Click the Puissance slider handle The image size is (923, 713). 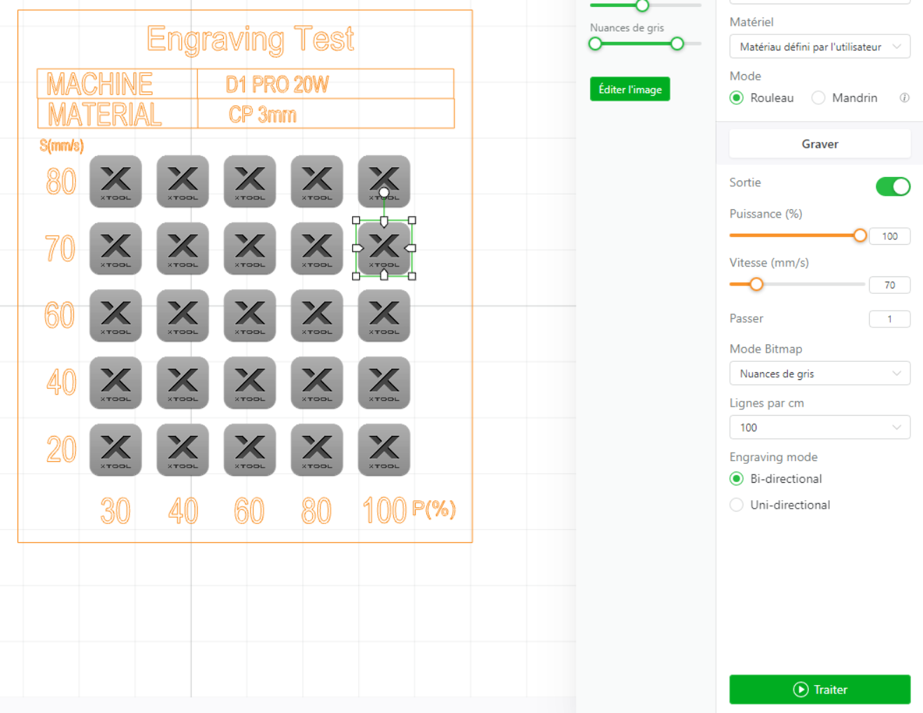tap(860, 236)
